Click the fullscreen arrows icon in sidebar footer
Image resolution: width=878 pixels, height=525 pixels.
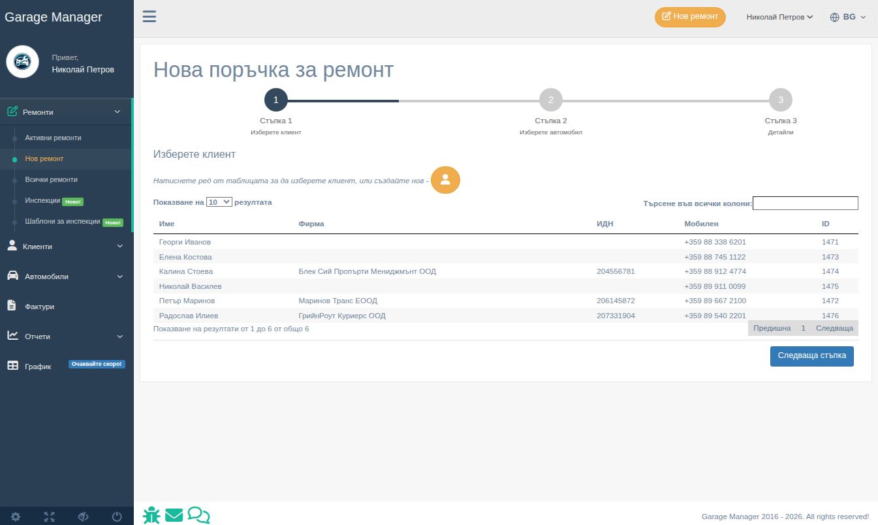pyautogui.click(x=50, y=517)
